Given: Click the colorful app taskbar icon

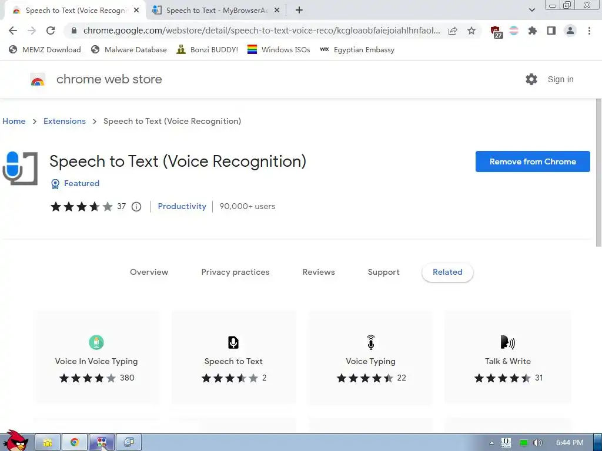Looking at the screenshot, I should pyautogui.click(x=102, y=443).
